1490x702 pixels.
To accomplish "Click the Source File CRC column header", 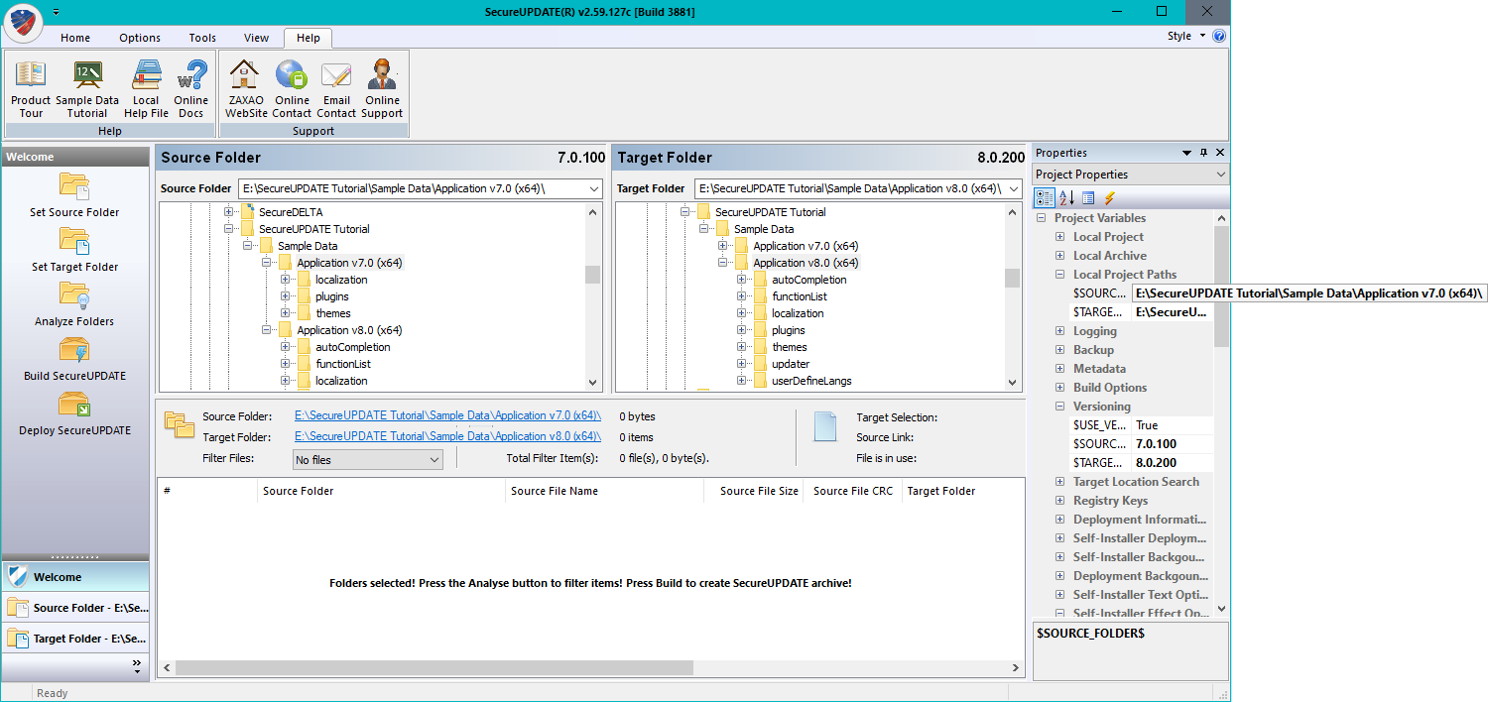I will point(852,491).
